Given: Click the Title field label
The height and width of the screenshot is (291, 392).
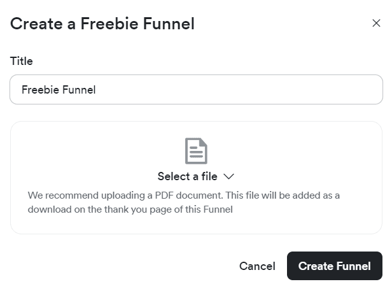Looking at the screenshot, I should (22, 61).
